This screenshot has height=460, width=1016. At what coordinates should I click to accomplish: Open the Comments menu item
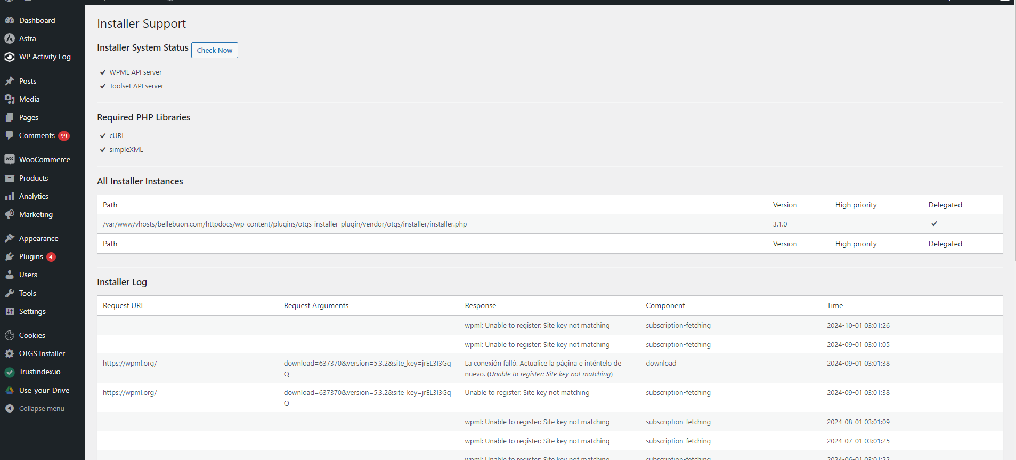pos(37,135)
